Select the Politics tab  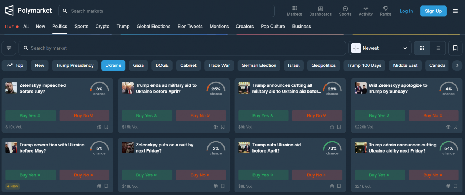point(60,26)
